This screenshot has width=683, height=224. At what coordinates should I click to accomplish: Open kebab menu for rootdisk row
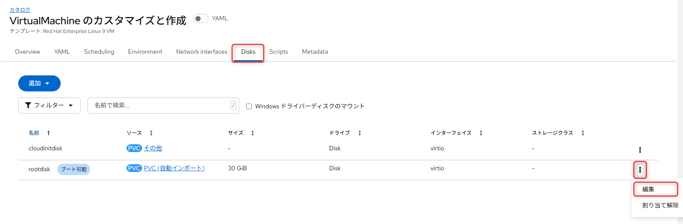point(640,170)
